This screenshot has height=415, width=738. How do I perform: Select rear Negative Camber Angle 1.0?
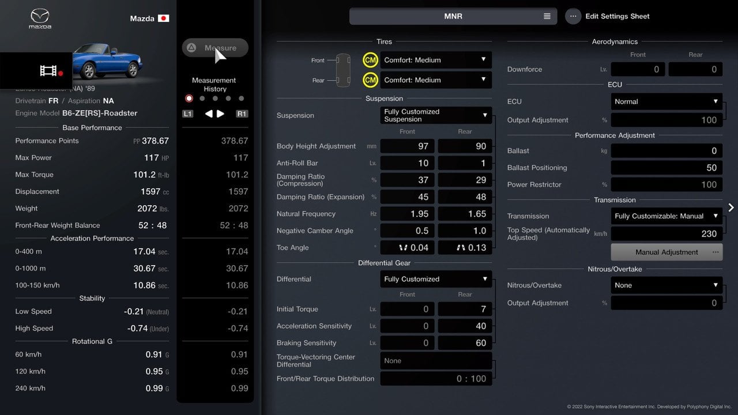[465, 231]
